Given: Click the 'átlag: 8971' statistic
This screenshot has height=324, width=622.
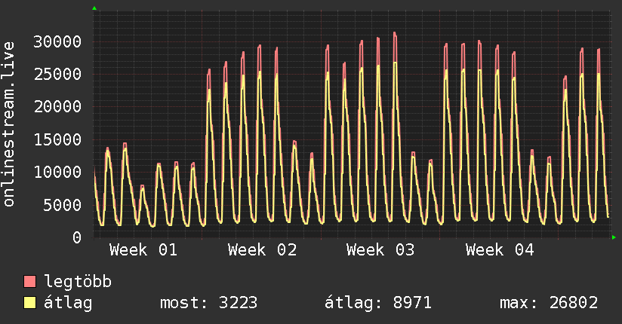Looking at the screenshot, I should (x=378, y=303).
